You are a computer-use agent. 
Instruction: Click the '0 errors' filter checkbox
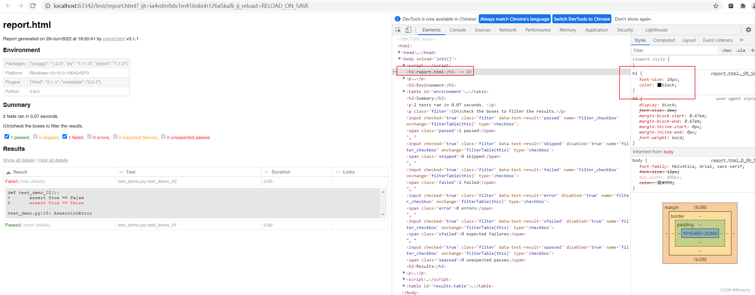pyautogui.click(x=89, y=137)
